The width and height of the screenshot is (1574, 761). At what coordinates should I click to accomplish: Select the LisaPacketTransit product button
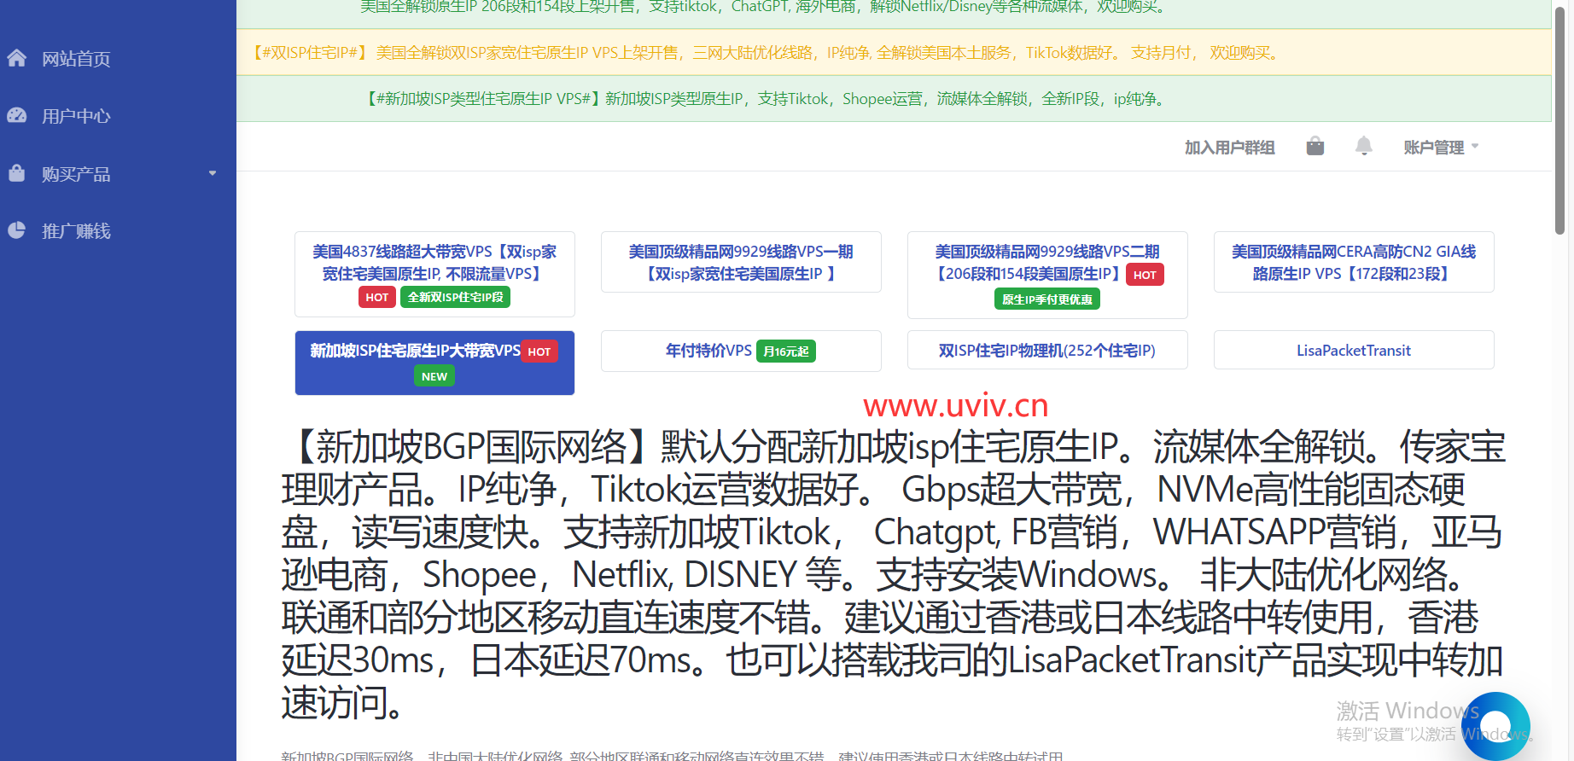coord(1353,351)
